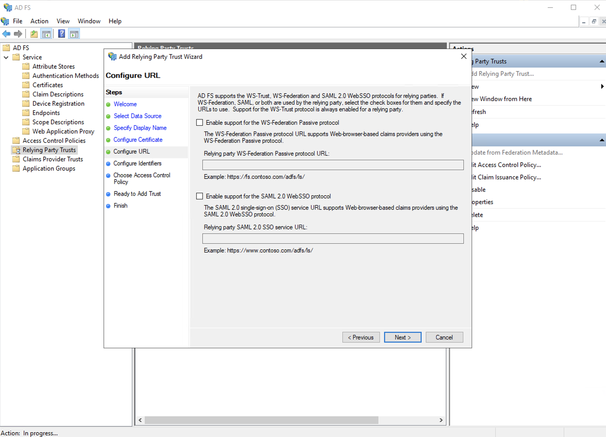Click the WS-Federation Passive protocol URL field

[x=333, y=165]
